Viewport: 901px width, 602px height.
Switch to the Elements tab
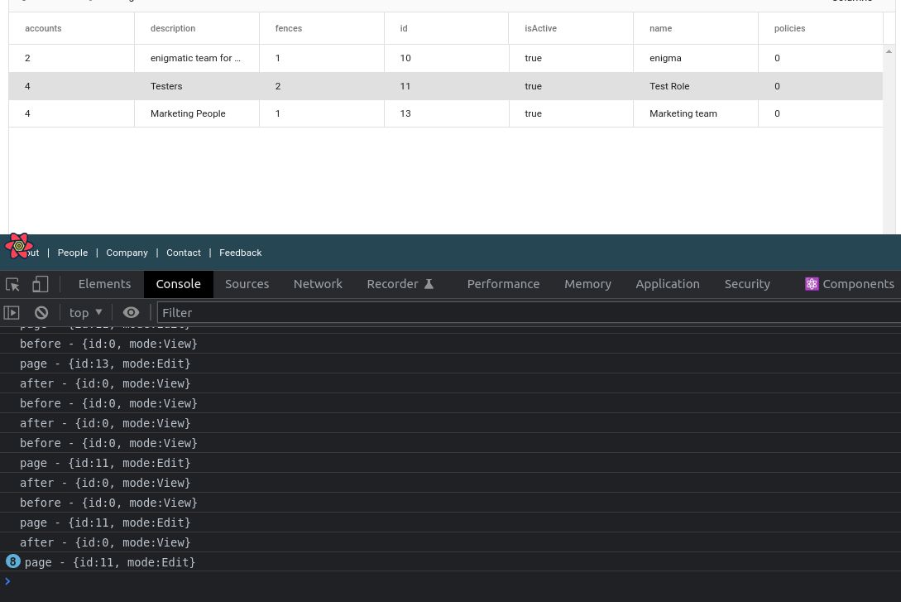coord(104,284)
